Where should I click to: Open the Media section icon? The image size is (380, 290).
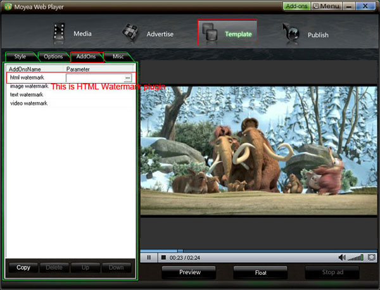point(59,32)
